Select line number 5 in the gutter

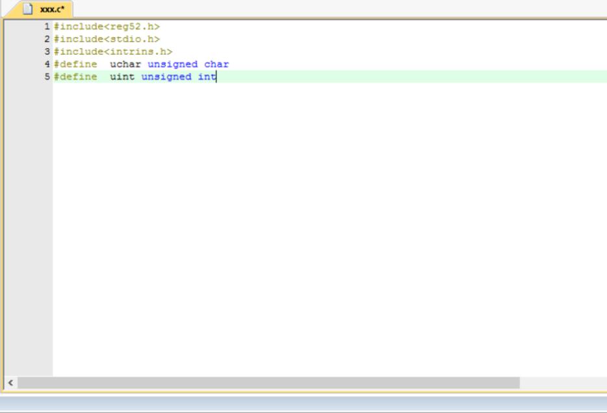coord(46,77)
